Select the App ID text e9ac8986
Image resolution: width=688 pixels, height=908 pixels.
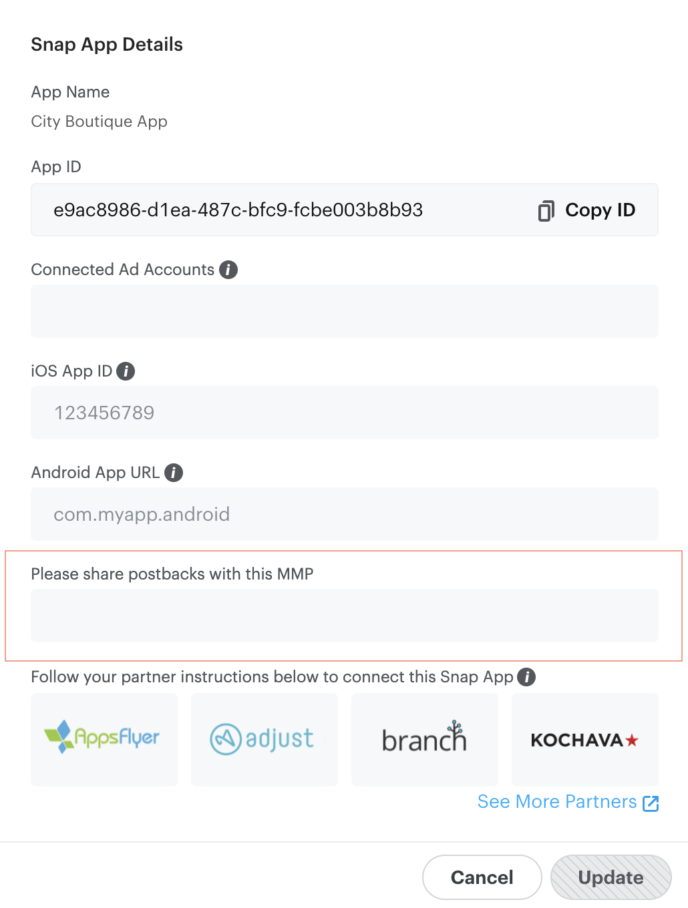(x=238, y=210)
